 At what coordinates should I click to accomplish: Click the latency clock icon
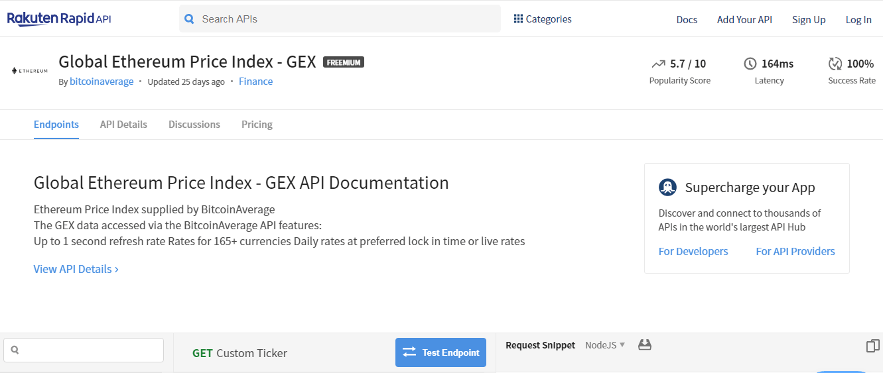pyautogui.click(x=750, y=64)
